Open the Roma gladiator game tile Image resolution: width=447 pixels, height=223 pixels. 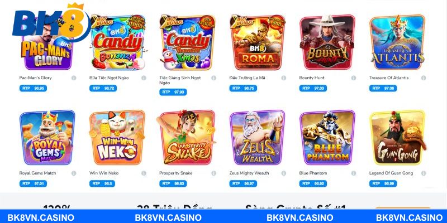click(x=258, y=42)
